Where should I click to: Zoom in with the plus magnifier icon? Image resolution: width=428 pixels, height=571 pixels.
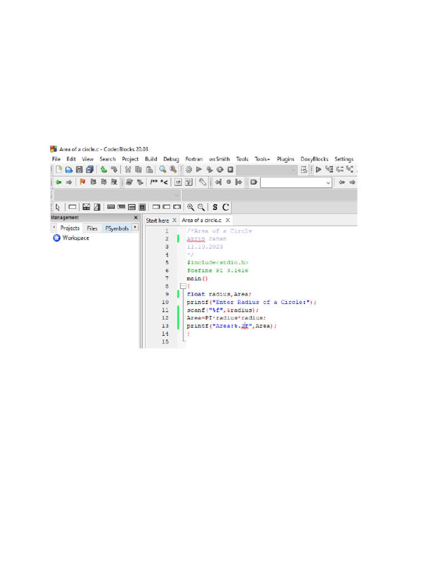[191, 207]
